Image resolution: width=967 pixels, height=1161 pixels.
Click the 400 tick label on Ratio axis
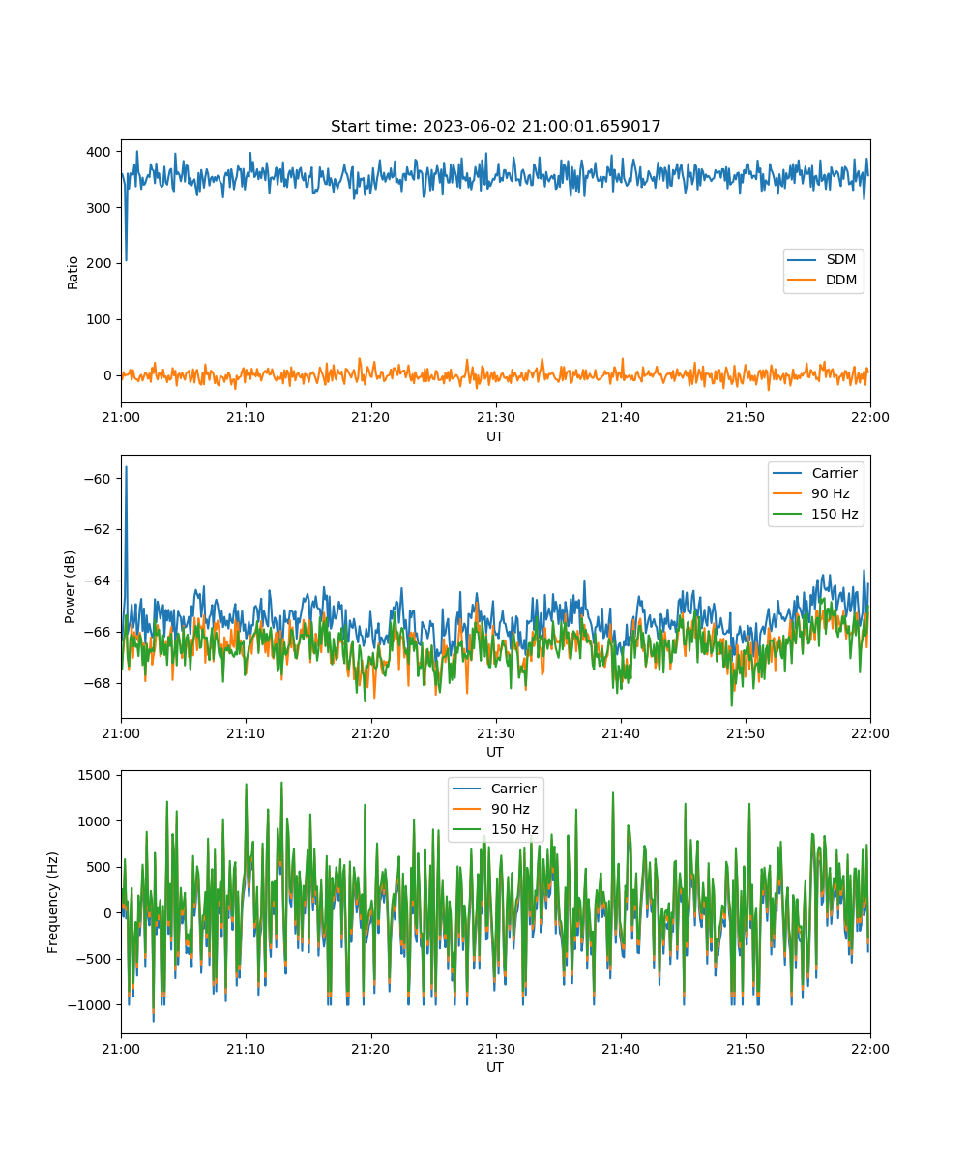click(101, 152)
